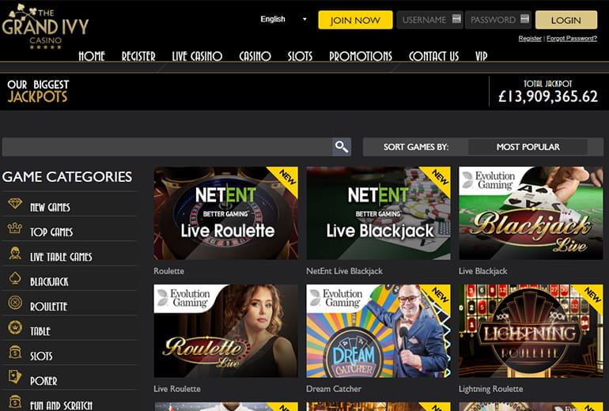The image size is (609, 411).
Task: Open the Most Popular sort dropdown
Action: pyautogui.click(x=528, y=147)
